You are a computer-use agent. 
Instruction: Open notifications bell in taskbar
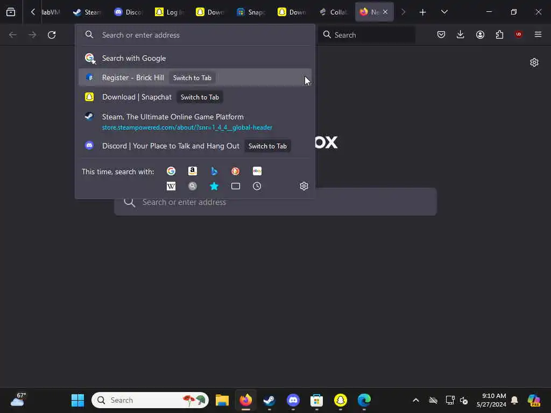(514, 400)
